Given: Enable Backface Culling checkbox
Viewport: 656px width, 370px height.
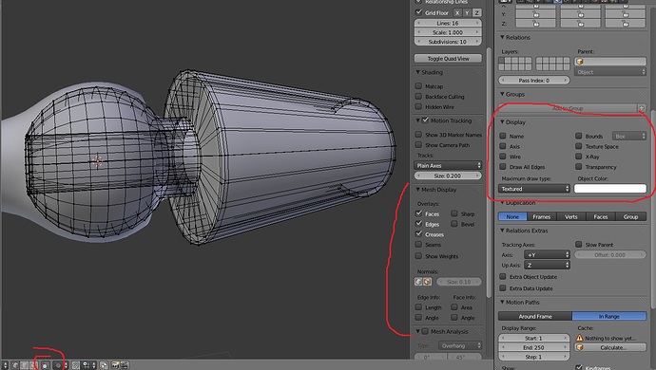Looking at the screenshot, I should tap(418, 97).
